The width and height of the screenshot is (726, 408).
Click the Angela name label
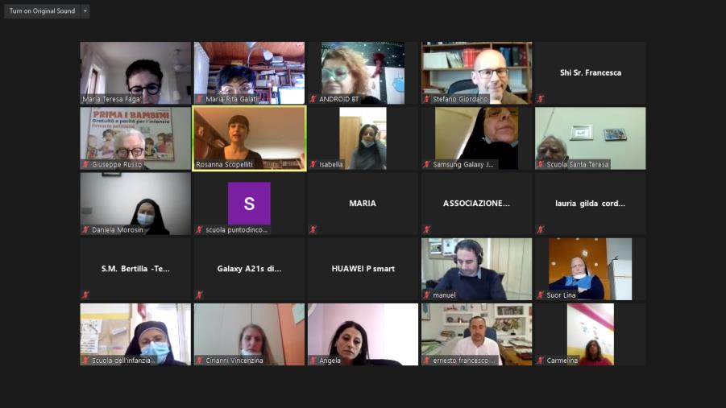click(x=330, y=361)
